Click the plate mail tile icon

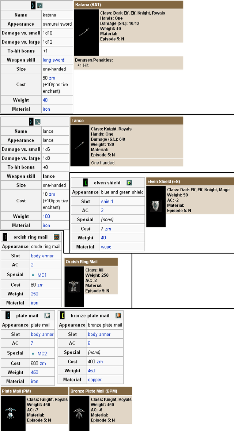coord(47,315)
